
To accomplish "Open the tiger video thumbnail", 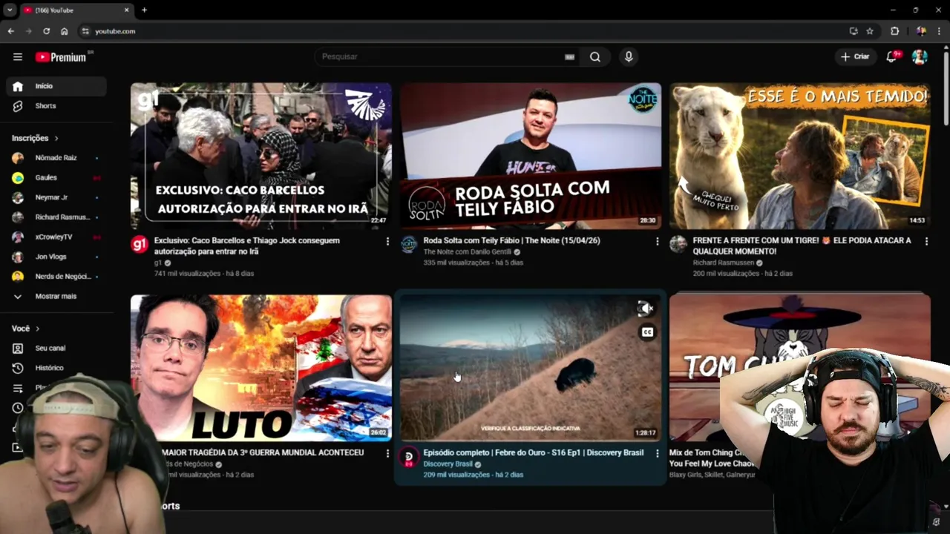I will (800, 156).
